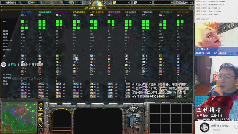
Task: Select brown player's hero portrait in scoreboard
Action: pos(178,15)
